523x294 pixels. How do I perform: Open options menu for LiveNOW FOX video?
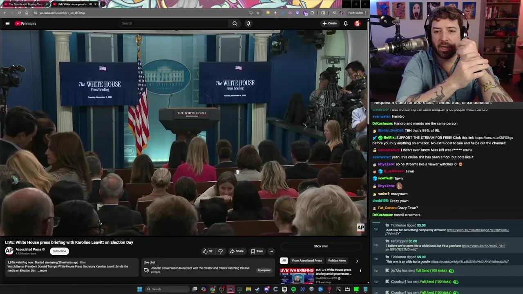(360, 270)
